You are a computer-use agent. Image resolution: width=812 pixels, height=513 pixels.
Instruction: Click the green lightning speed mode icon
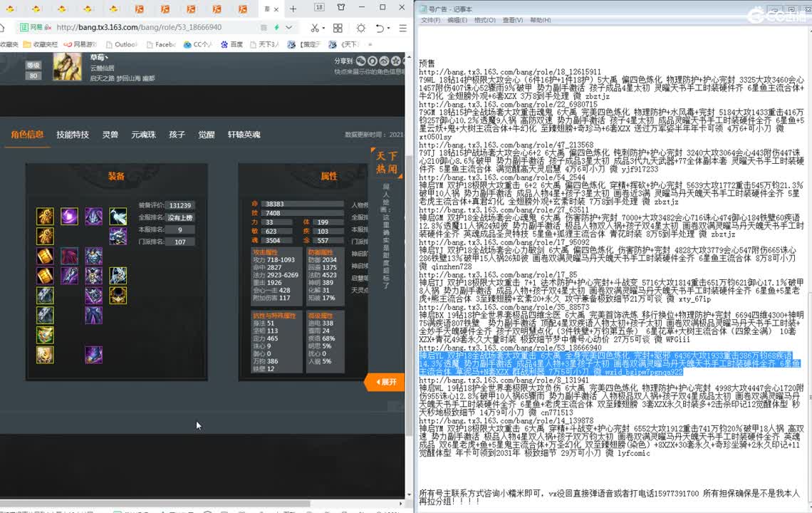click(277, 28)
